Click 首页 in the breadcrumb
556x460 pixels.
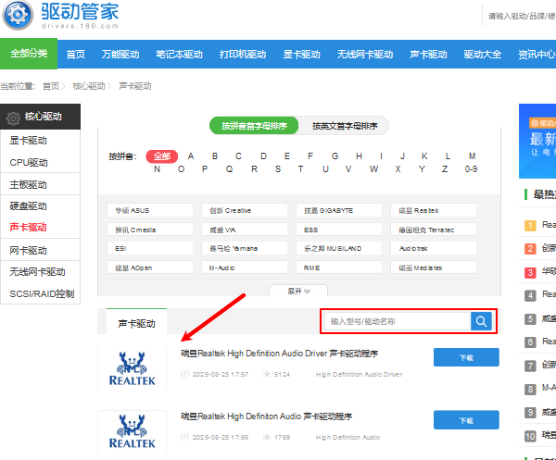(x=51, y=86)
